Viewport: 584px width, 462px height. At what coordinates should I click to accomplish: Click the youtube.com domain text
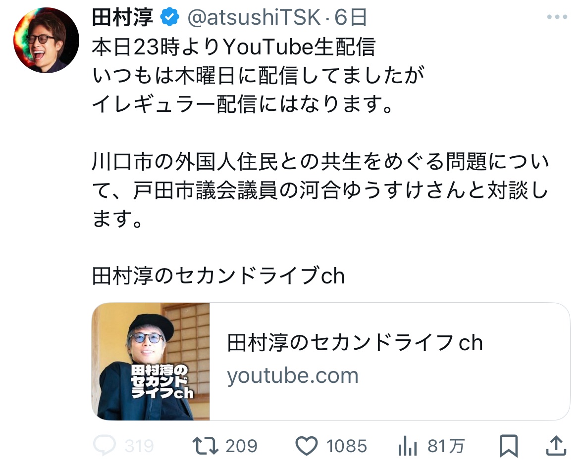coord(292,376)
